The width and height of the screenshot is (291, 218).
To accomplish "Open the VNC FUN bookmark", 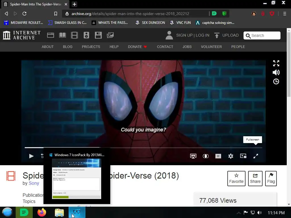I will pyautogui.click(x=180, y=23).
